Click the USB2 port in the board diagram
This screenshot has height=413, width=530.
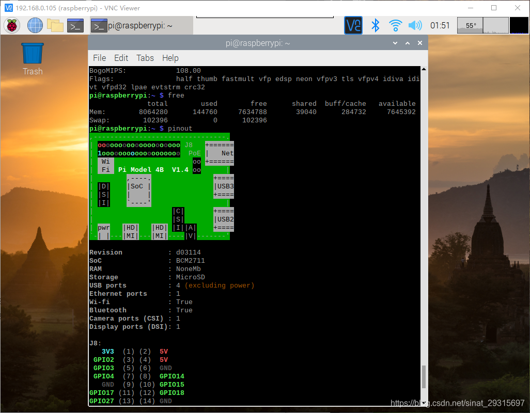tap(224, 219)
